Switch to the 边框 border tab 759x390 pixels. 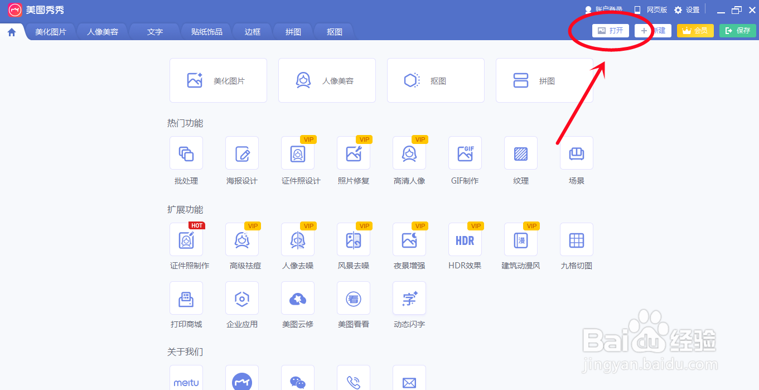click(253, 32)
